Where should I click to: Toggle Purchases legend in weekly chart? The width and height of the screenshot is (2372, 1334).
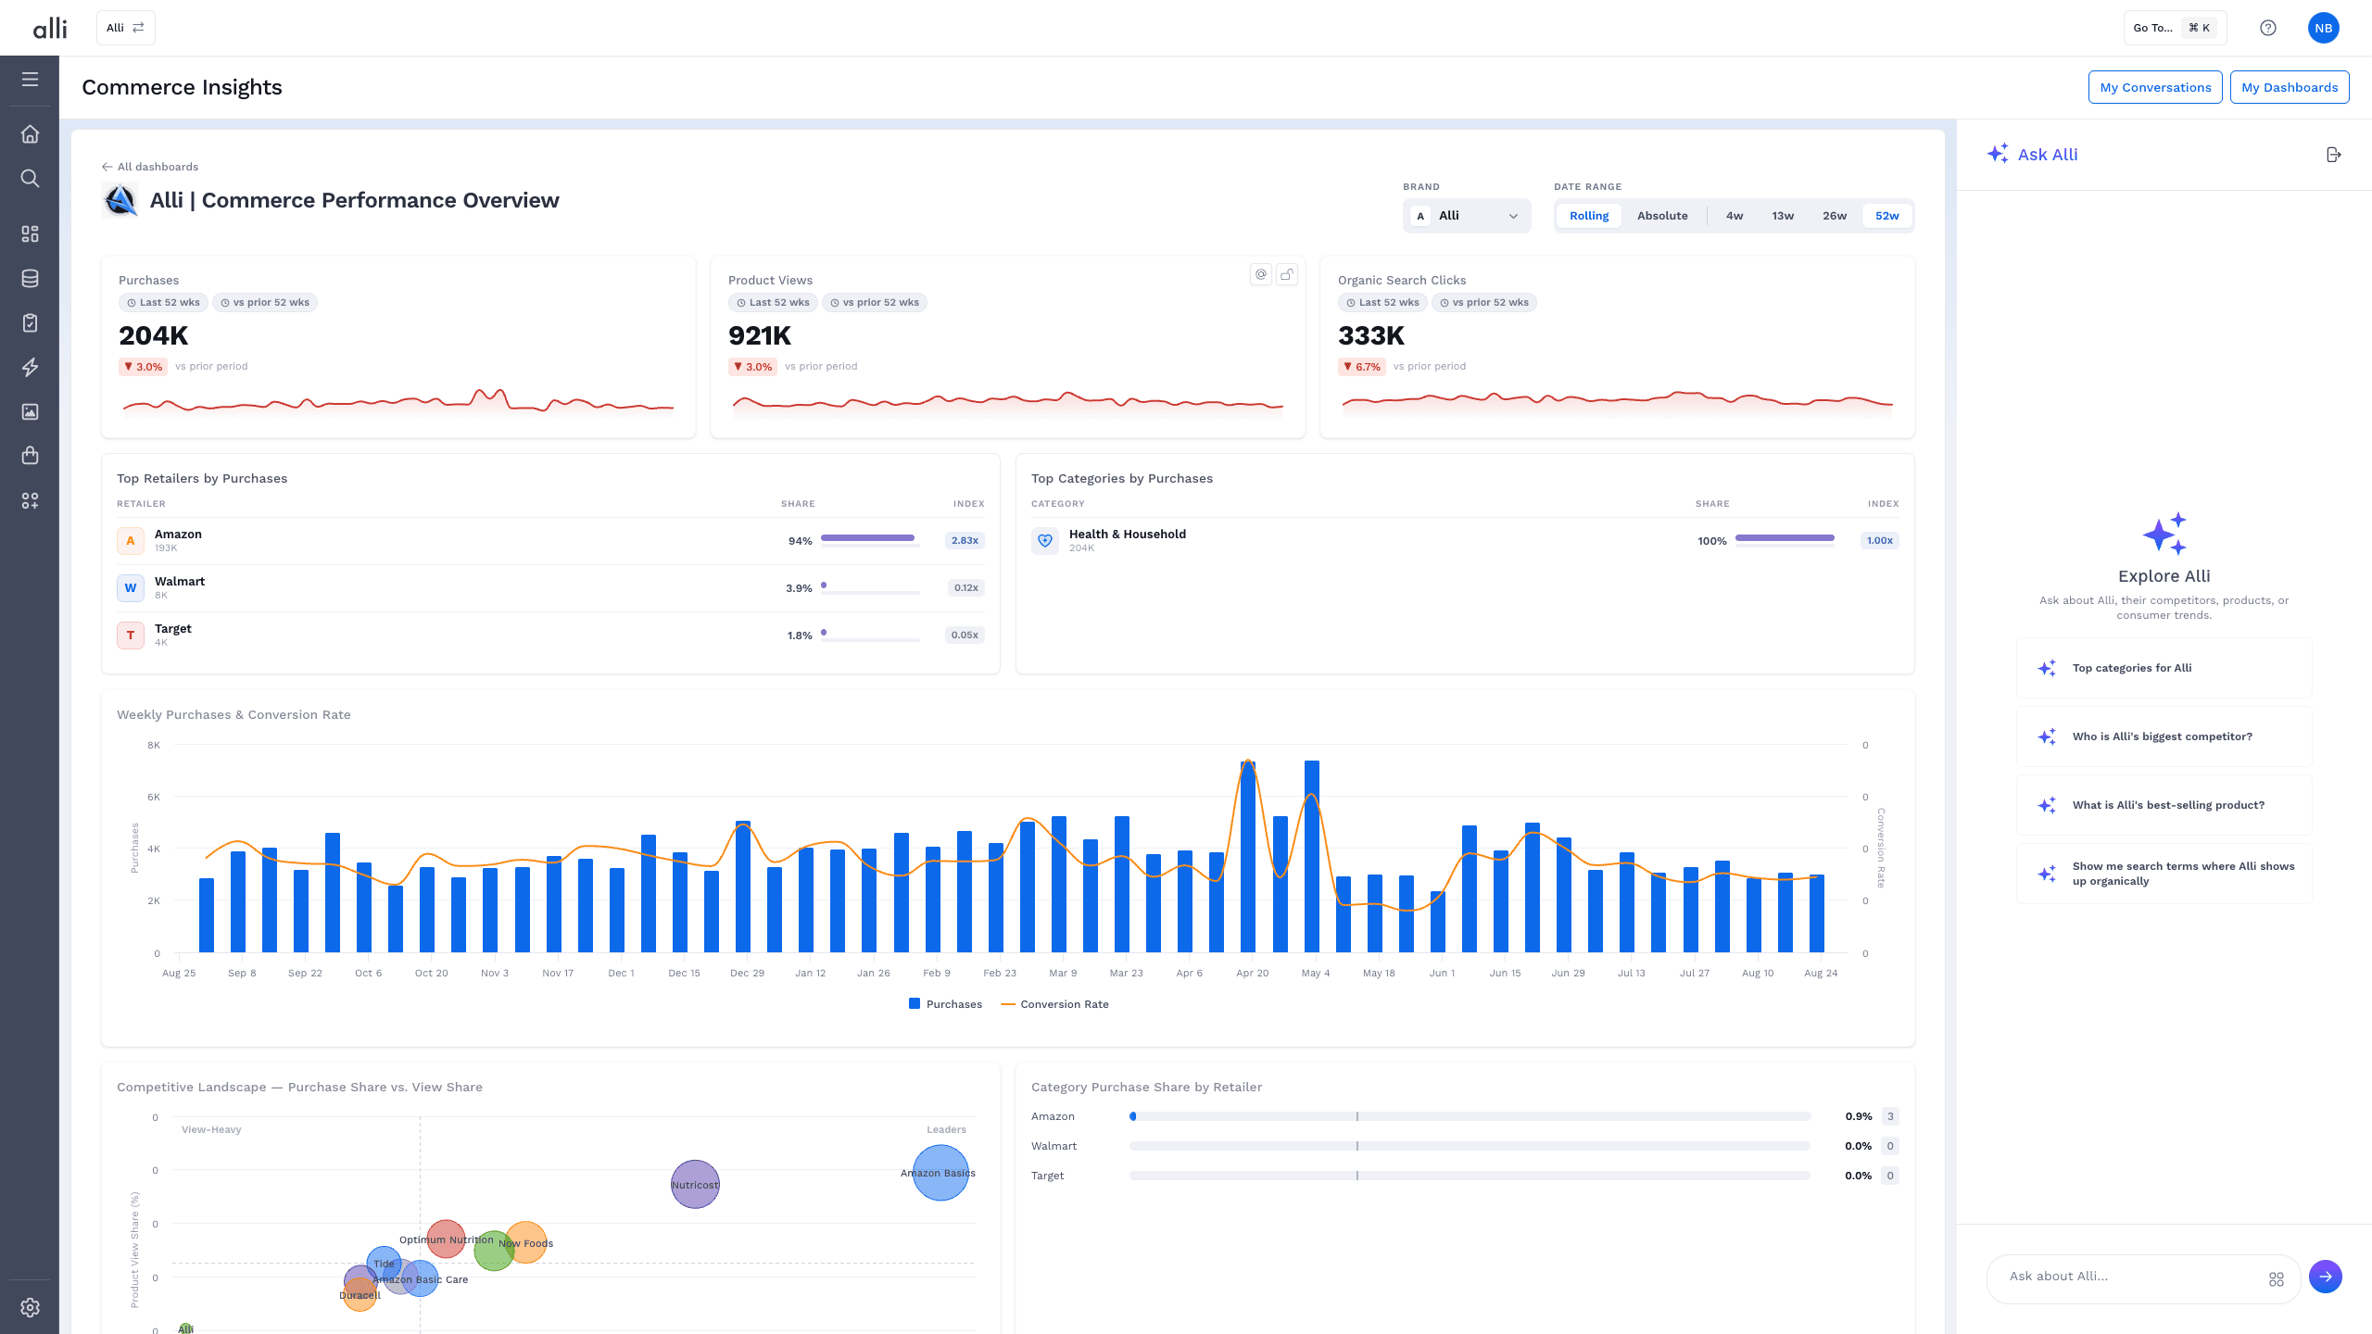pos(945,1004)
